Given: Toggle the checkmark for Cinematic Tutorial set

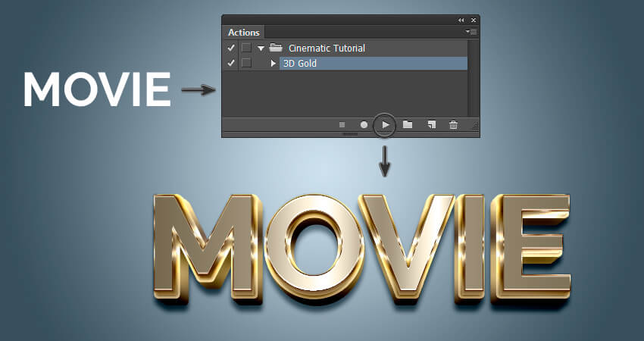Looking at the screenshot, I should (x=231, y=48).
